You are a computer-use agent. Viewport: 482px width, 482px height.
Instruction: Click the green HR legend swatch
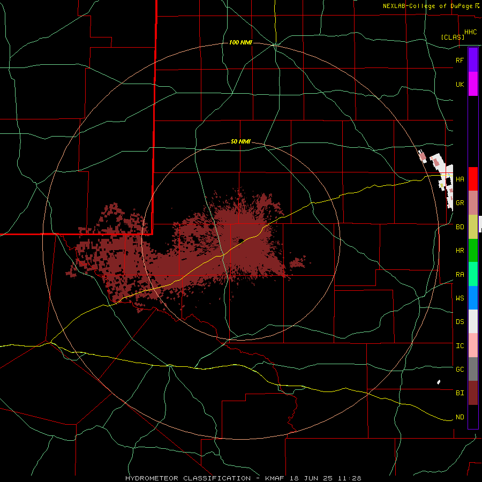(473, 251)
